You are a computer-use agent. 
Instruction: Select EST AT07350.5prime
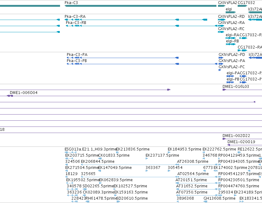point(192,193)
